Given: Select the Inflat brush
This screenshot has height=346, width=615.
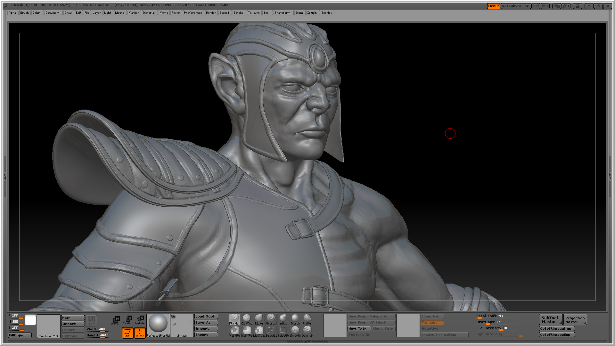Looking at the screenshot, I should click(283, 319).
